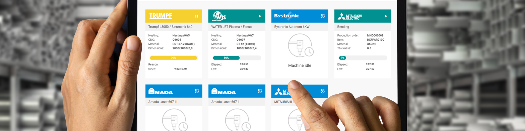Image resolution: width=525 pixels, height=131 pixels.
Task: Click nesting value Nestings\0\5
Action: [x=181, y=35]
